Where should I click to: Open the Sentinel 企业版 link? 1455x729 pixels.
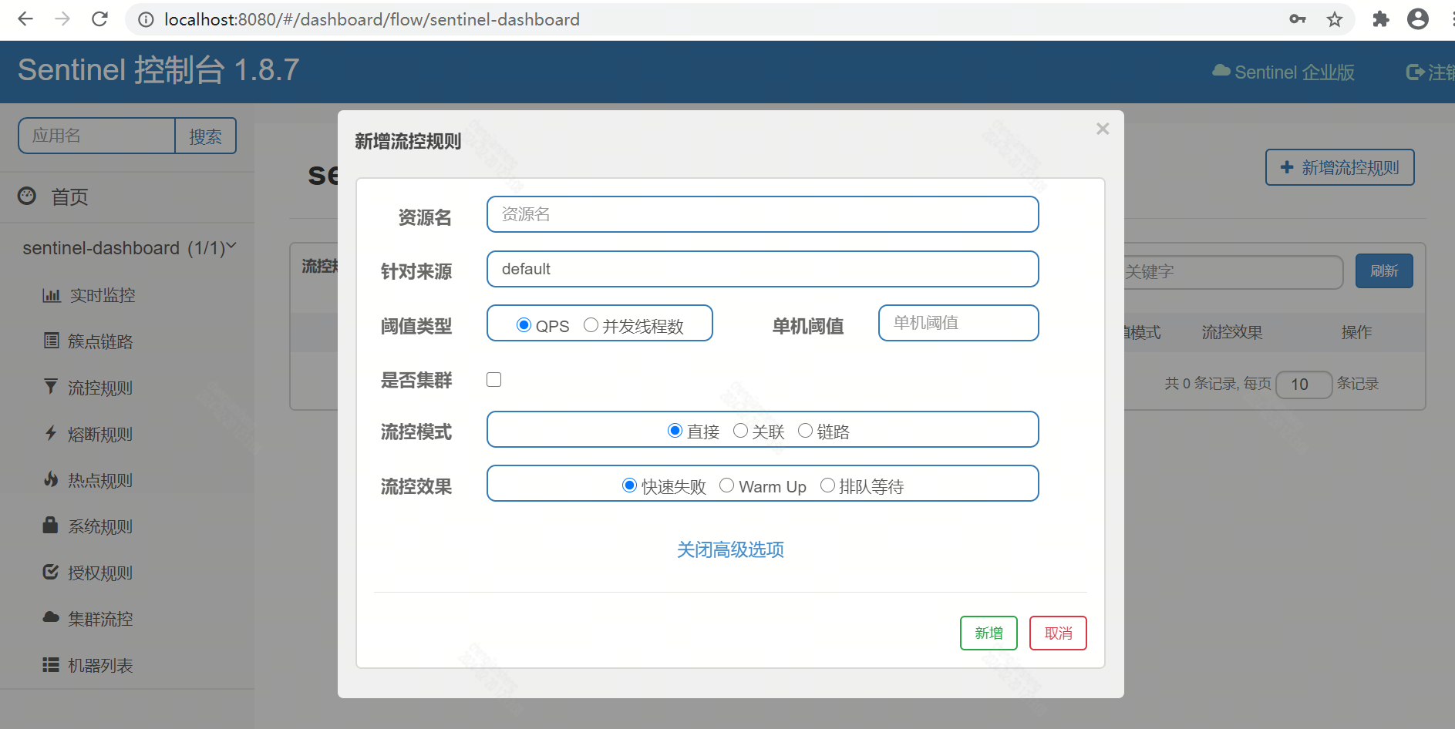click(x=1284, y=72)
